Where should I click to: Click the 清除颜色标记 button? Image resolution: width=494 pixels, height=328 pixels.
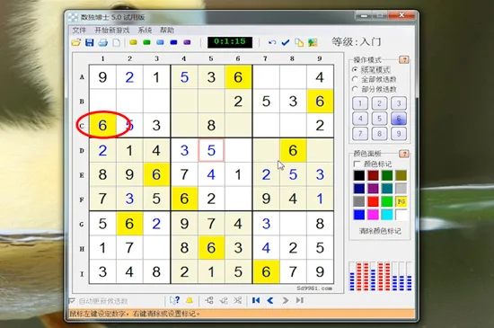pos(380,231)
